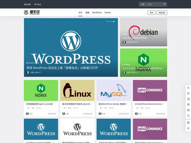Select the third carousel slide indicator
Screen dimensions: 191x143
[x=114, y=21]
